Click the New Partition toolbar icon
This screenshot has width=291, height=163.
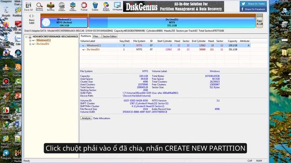tap(73, 6)
